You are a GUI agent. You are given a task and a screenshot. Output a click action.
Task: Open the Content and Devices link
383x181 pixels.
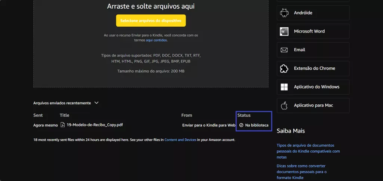(x=180, y=140)
